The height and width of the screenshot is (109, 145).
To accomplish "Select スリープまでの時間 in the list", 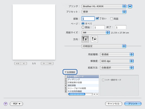I will (x=83, y=88).
